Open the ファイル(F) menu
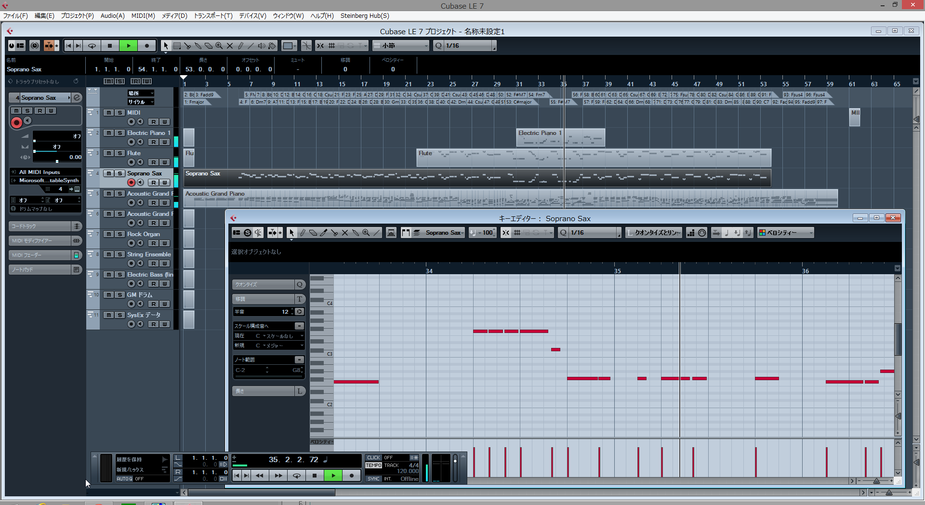 (x=15, y=15)
